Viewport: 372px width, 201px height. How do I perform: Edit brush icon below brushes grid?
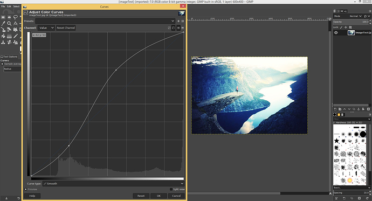[x=336, y=198]
